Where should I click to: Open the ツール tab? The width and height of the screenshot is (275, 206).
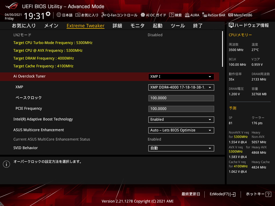(x=178, y=26)
